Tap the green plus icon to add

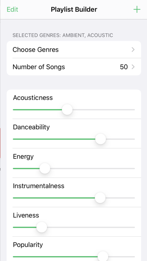137,9
